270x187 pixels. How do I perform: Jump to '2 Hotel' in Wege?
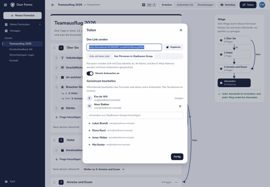click(234, 54)
